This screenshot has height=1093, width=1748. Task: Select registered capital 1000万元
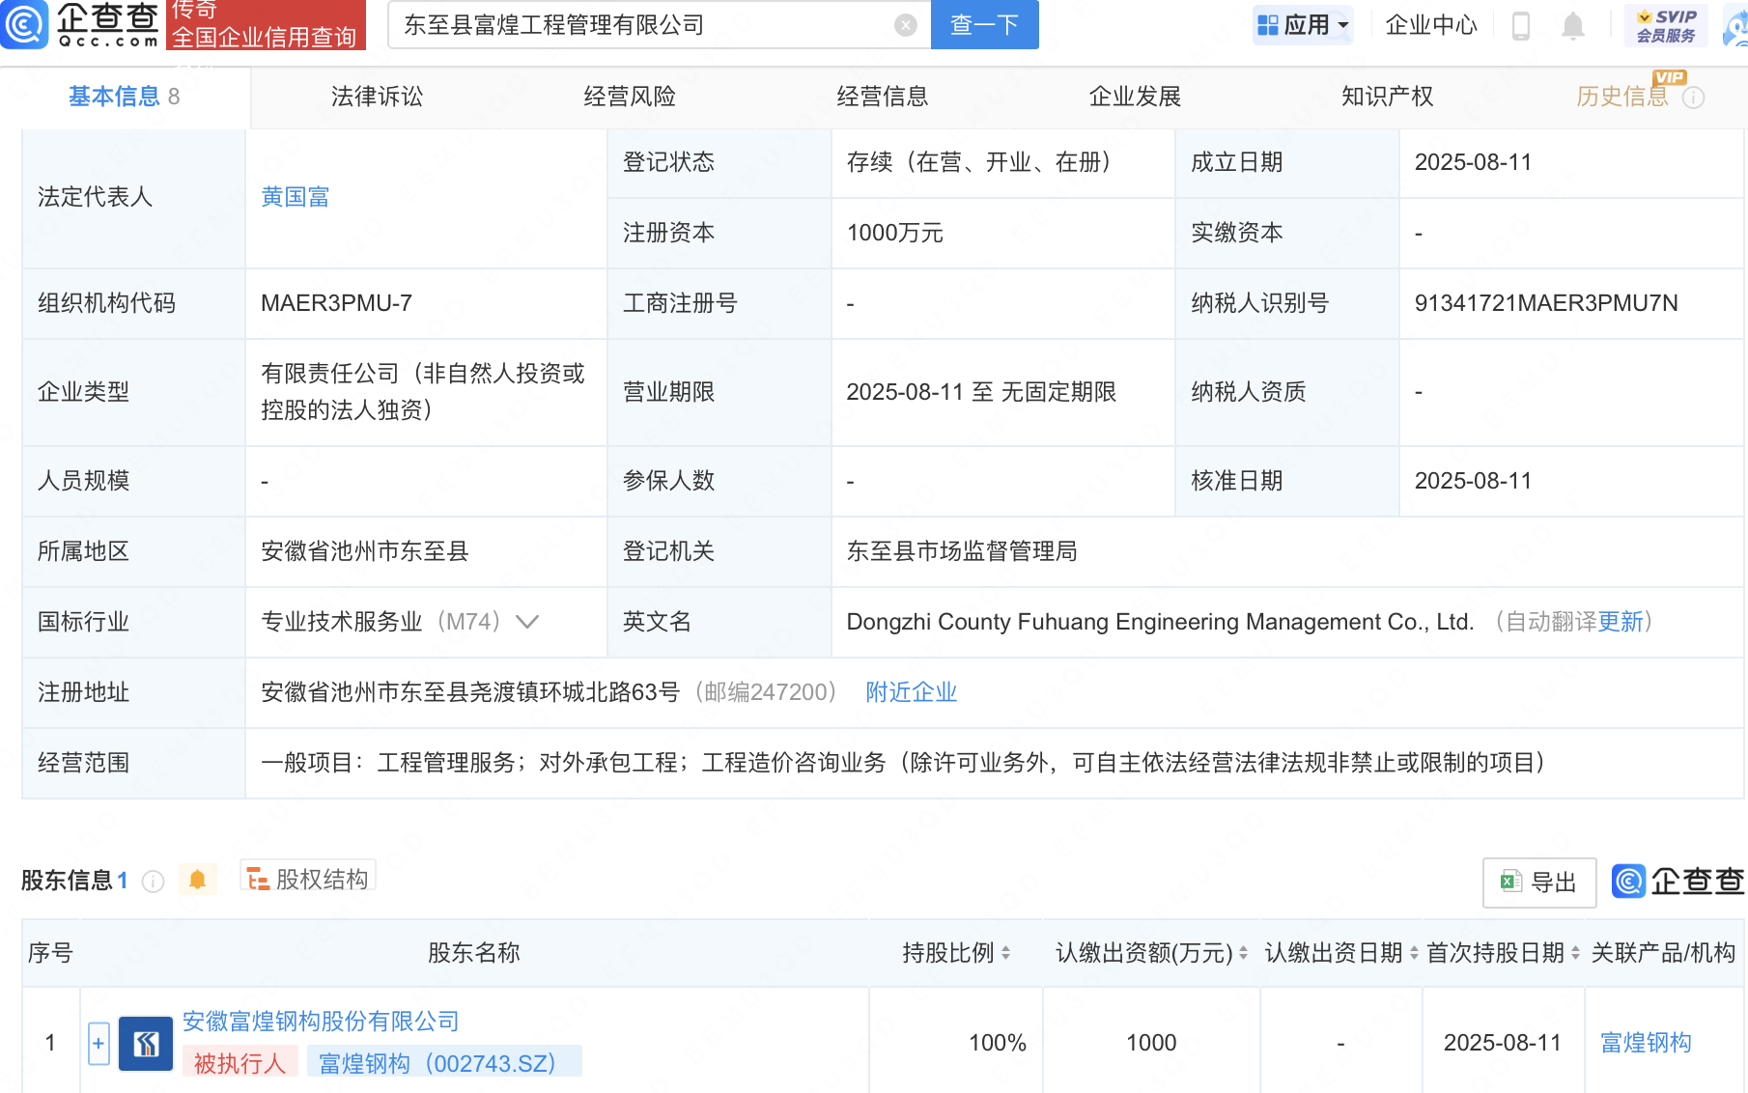coord(894,233)
